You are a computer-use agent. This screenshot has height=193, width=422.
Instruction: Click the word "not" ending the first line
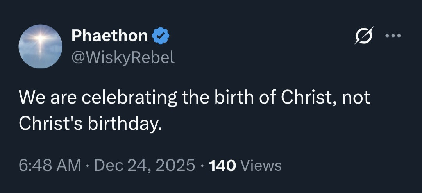coord(356,97)
